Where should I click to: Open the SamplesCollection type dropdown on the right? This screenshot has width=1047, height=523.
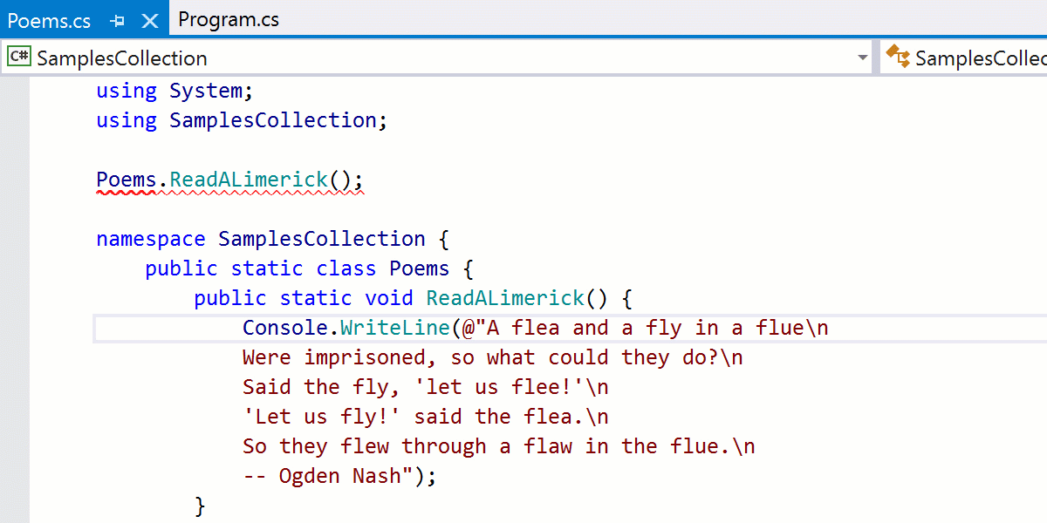(964, 58)
